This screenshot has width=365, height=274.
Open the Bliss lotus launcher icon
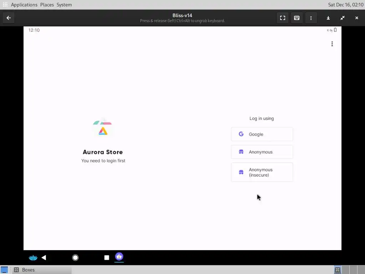[33, 258]
